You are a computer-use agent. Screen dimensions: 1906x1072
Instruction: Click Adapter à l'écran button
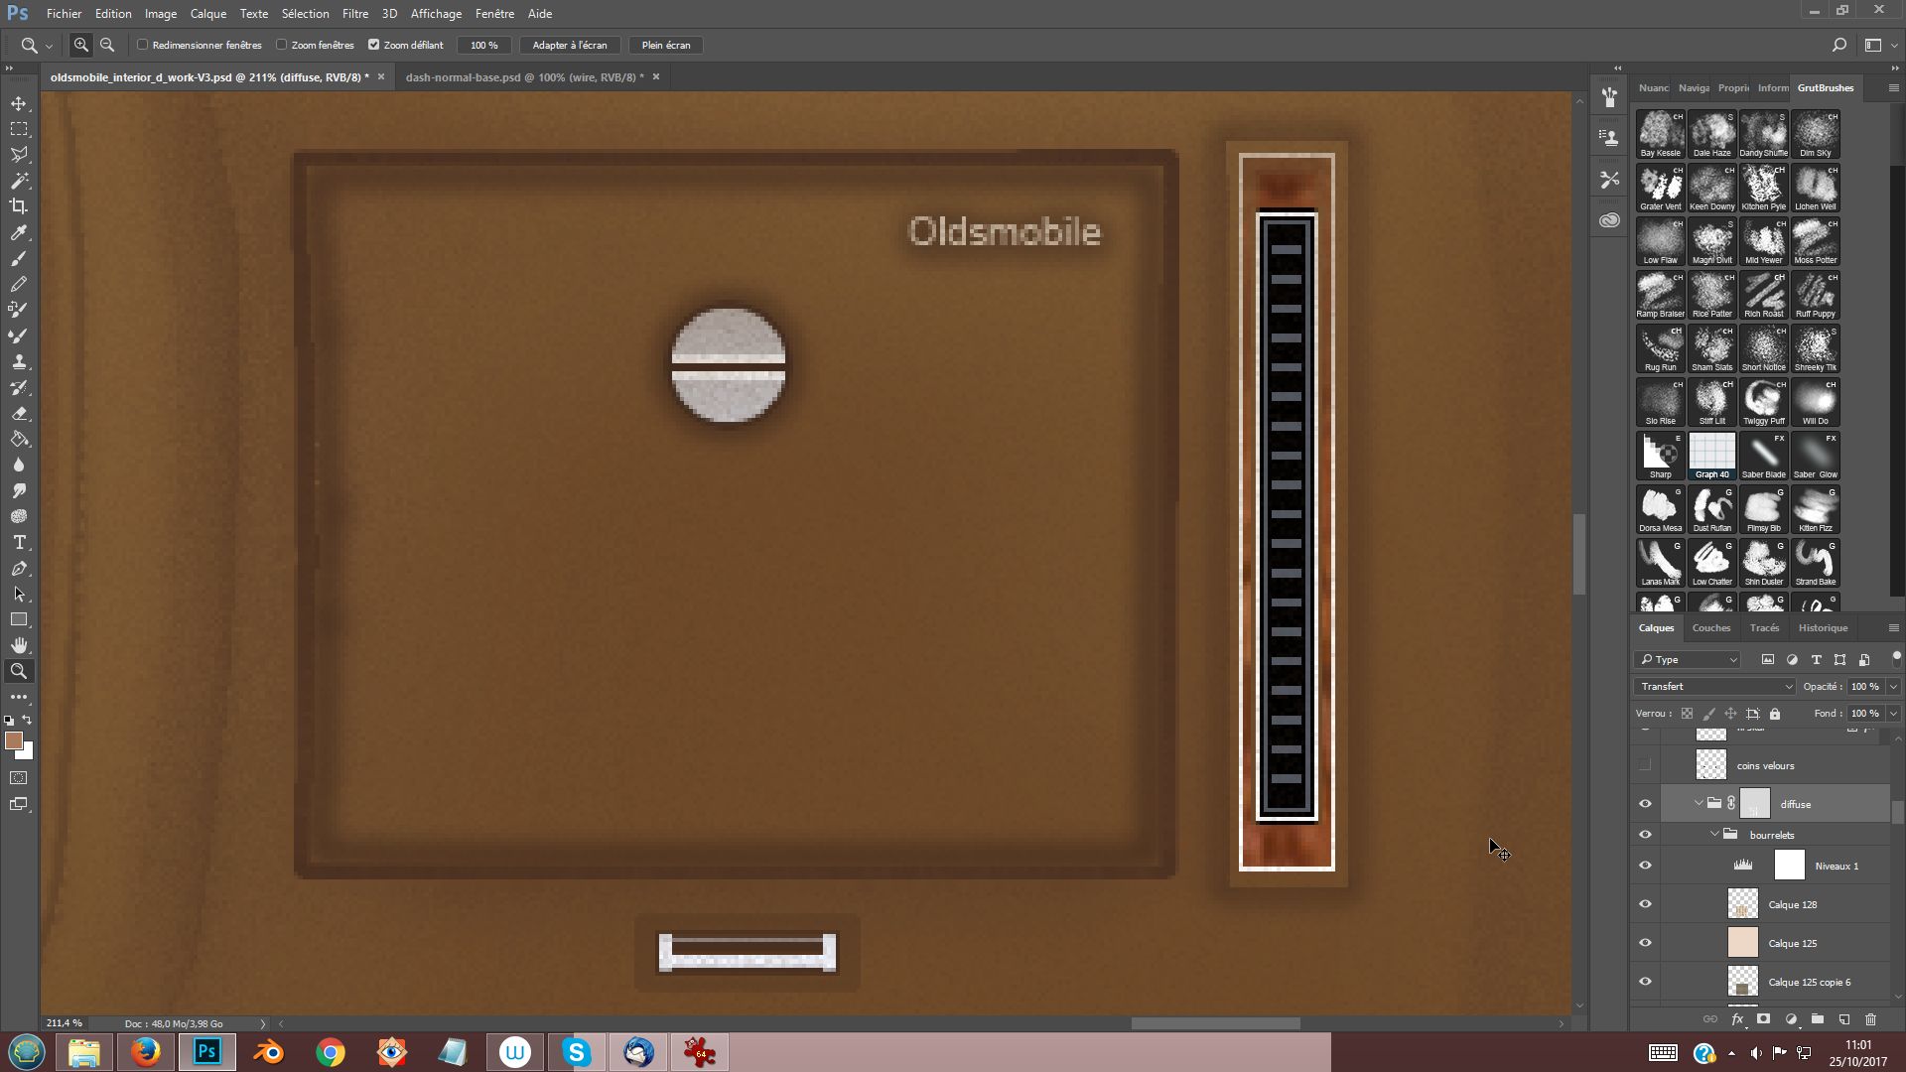570,45
